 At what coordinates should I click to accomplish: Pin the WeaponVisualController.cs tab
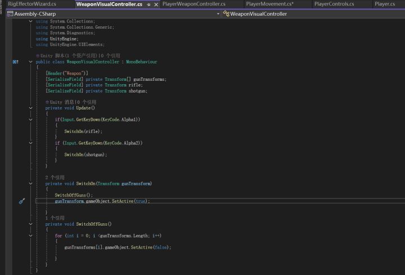[x=148, y=4]
